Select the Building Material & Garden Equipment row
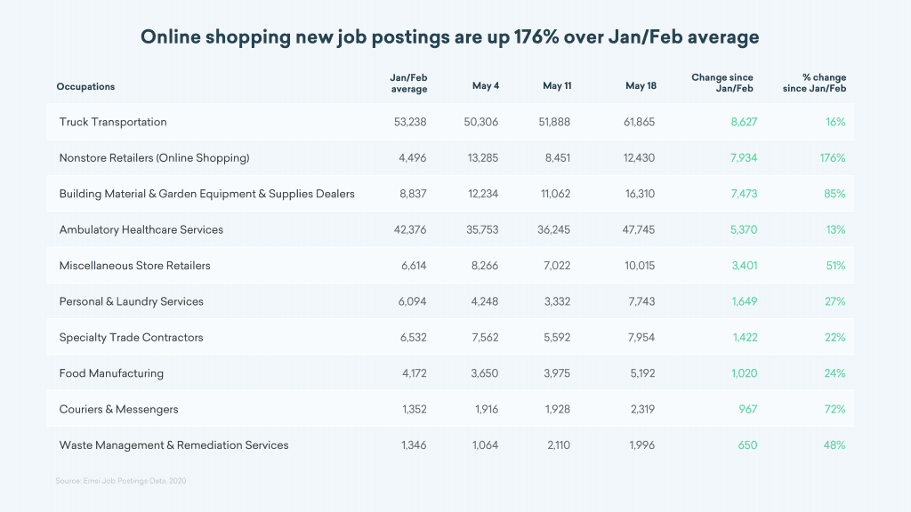Viewport: 911px width, 512px height. pos(206,194)
